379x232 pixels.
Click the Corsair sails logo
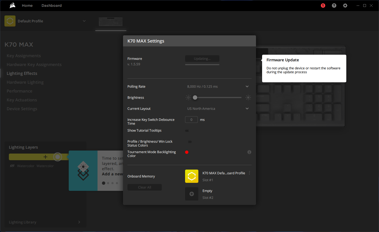click(12, 5)
